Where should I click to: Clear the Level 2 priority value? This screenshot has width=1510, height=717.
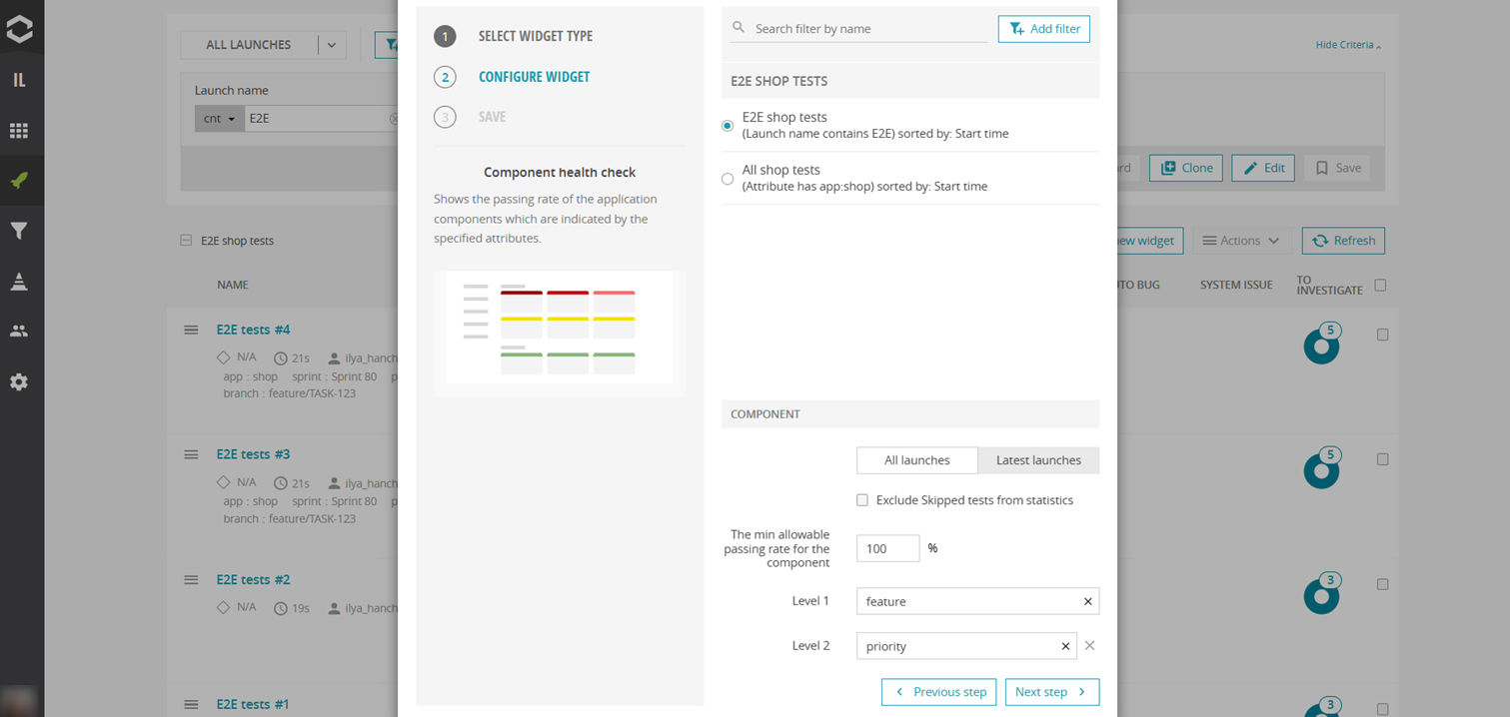tap(1065, 646)
